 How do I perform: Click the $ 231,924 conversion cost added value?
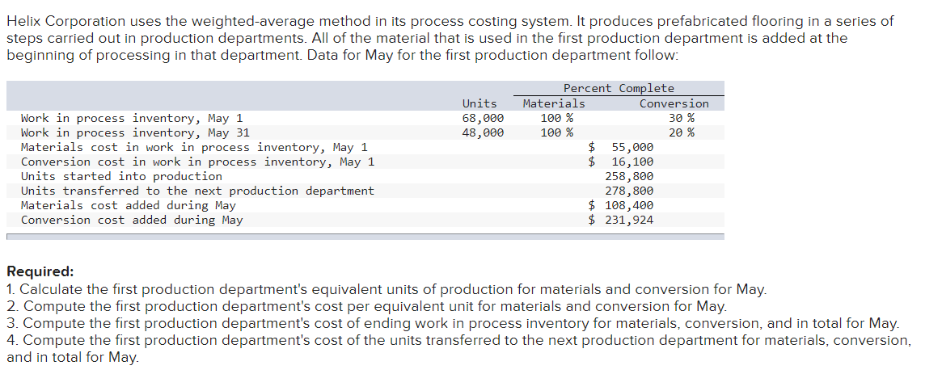pyautogui.click(x=621, y=220)
